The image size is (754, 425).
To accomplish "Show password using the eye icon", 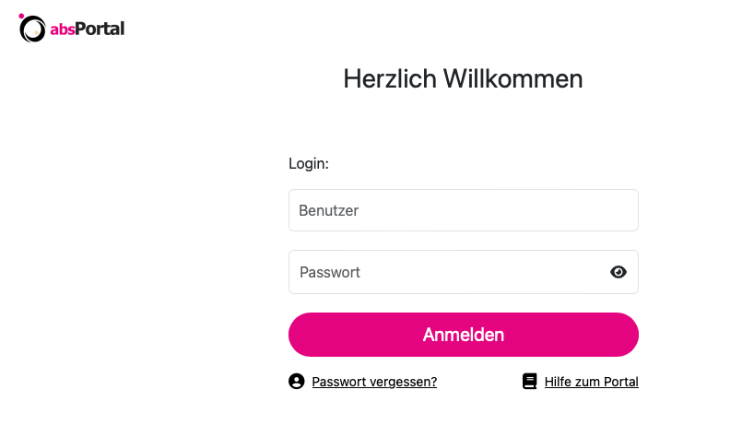I will click(x=618, y=272).
